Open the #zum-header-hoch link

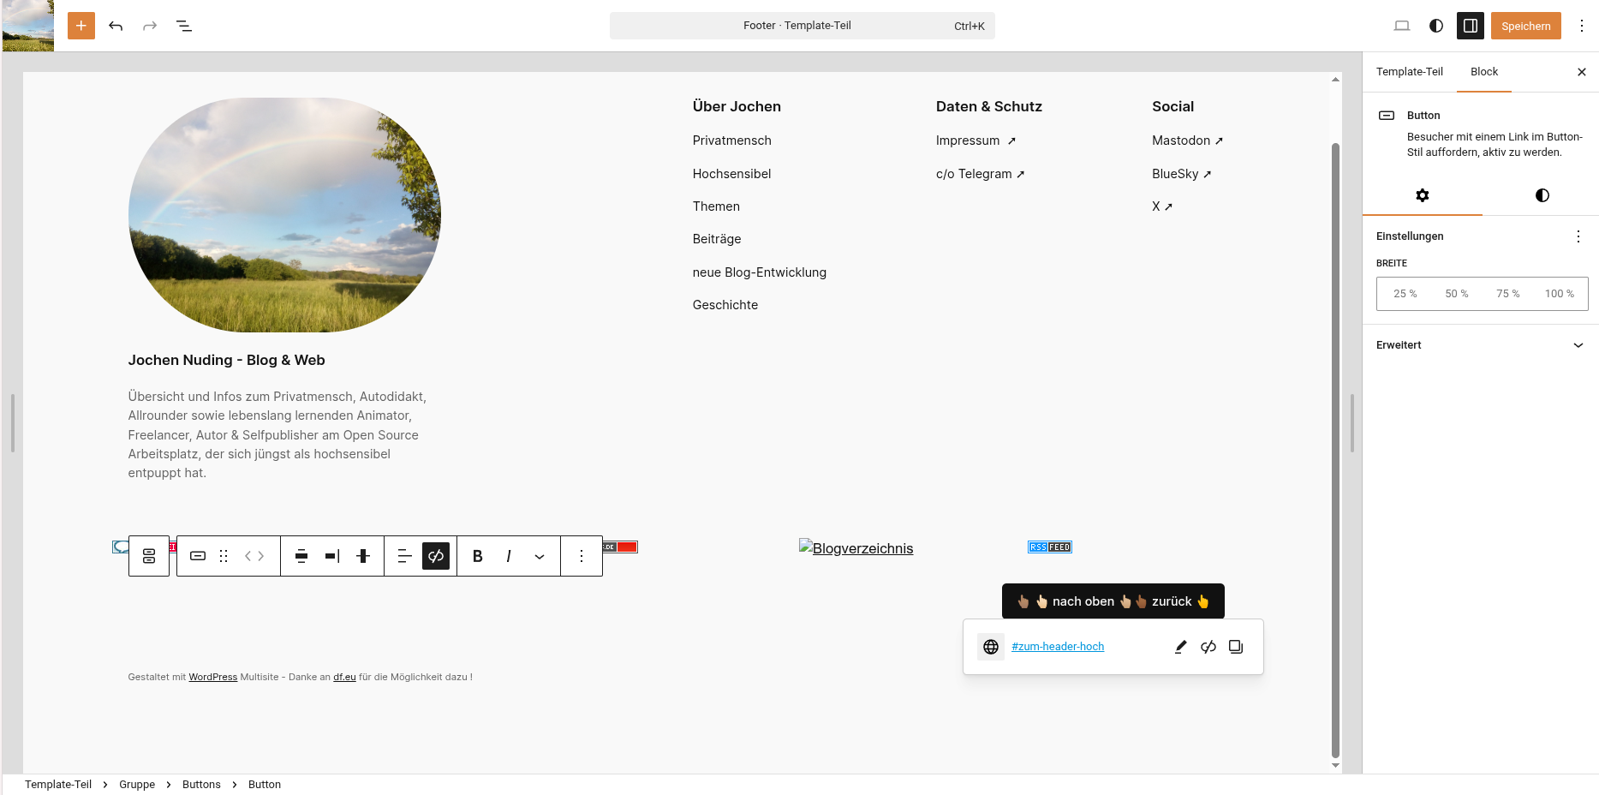pyautogui.click(x=1058, y=647)
